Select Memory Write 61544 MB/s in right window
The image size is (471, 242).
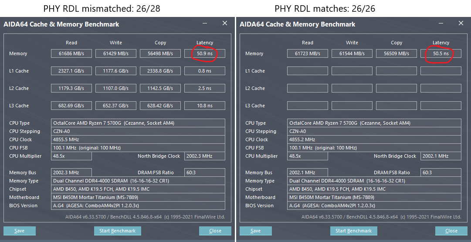click(x=352, y=53)
